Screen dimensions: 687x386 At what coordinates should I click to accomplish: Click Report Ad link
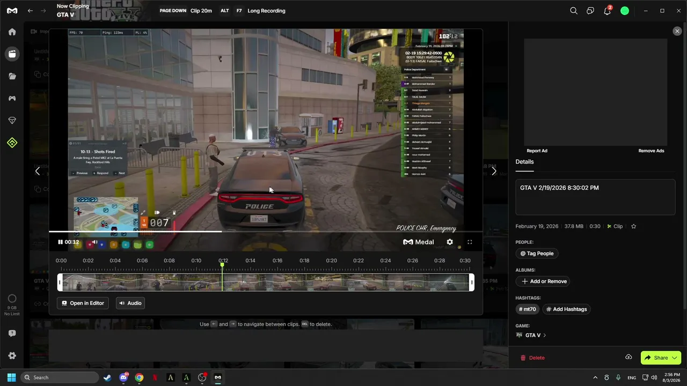pyautogui.click(x=537, y=151)
